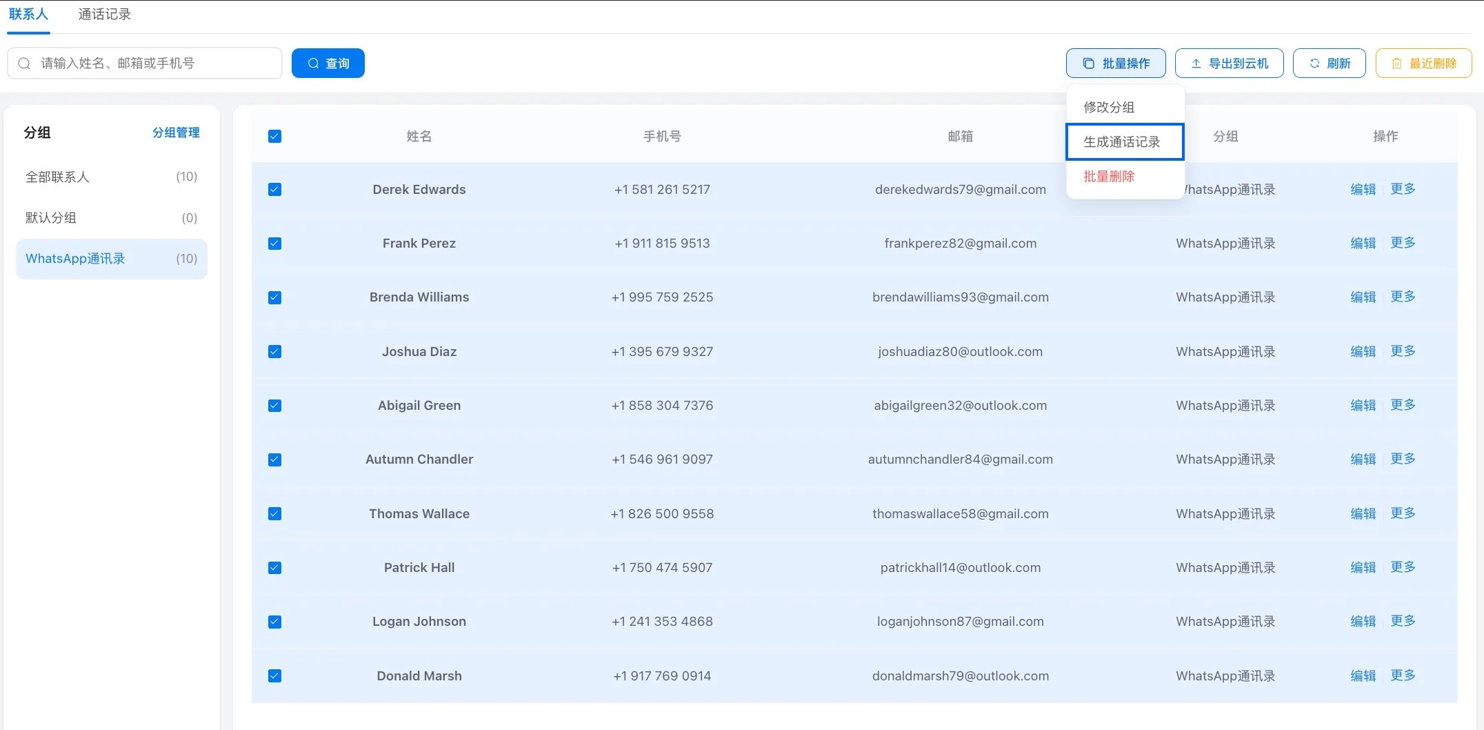This screenshot has width=1484, height=730.
Task: Click the 刷新 button
Action: (1330, 63)
